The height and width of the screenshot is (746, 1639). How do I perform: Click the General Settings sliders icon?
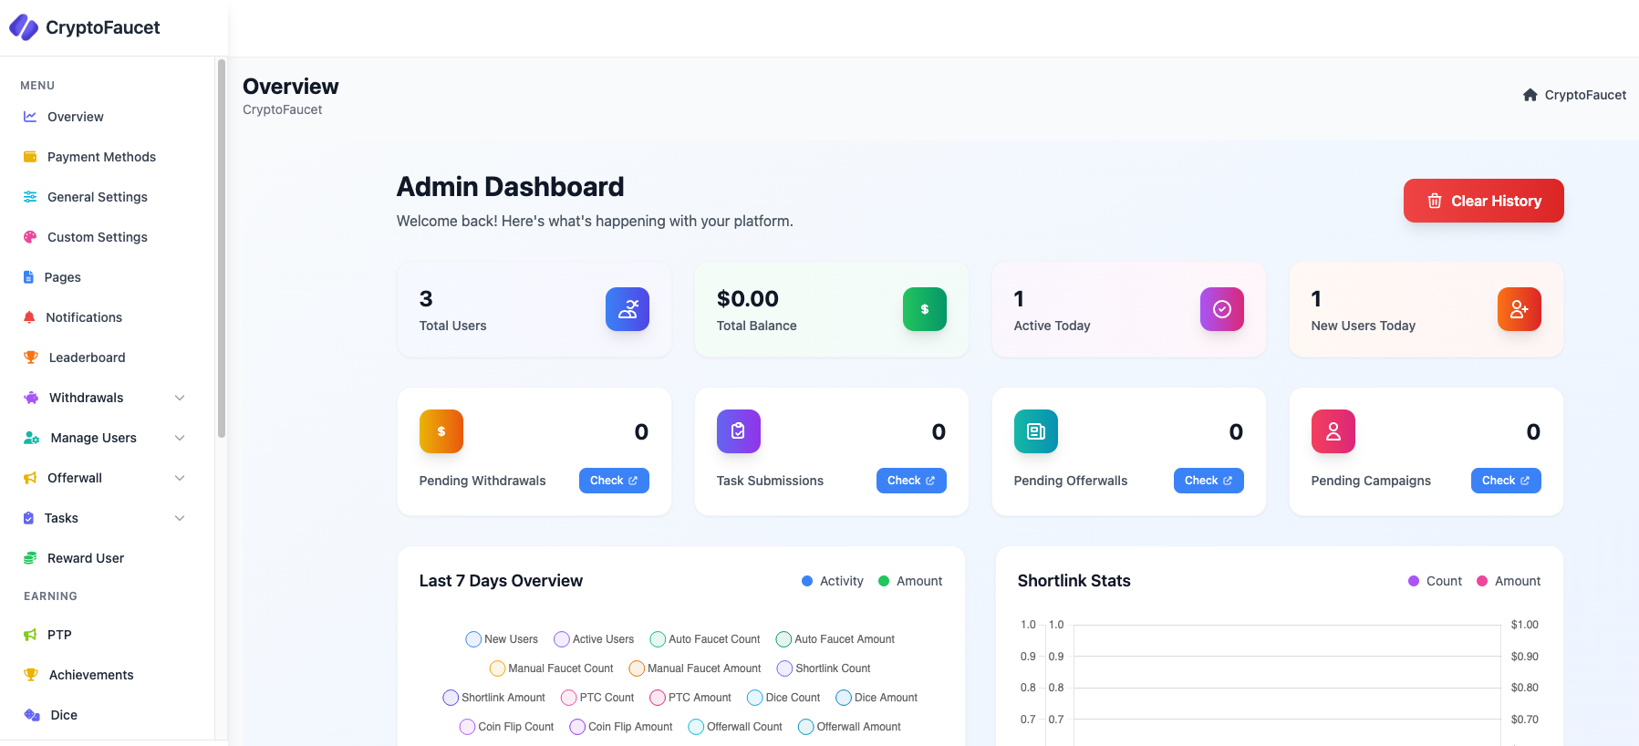click(x=30, y=197)
